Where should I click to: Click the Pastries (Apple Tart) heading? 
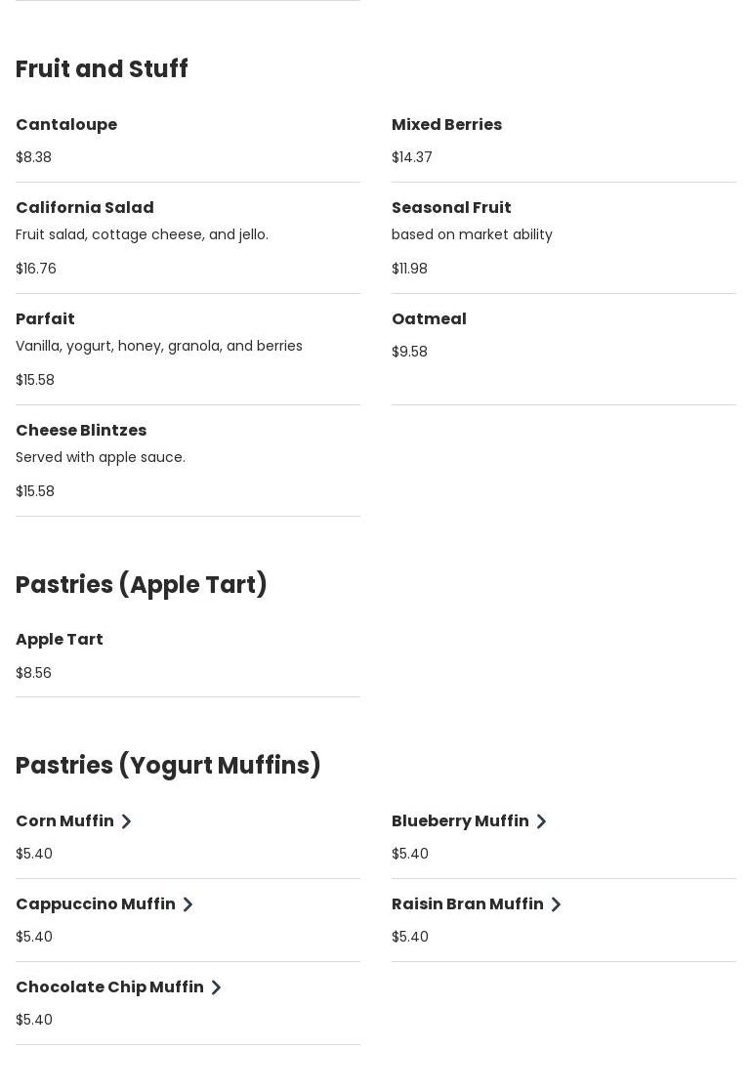coord(142,585)
